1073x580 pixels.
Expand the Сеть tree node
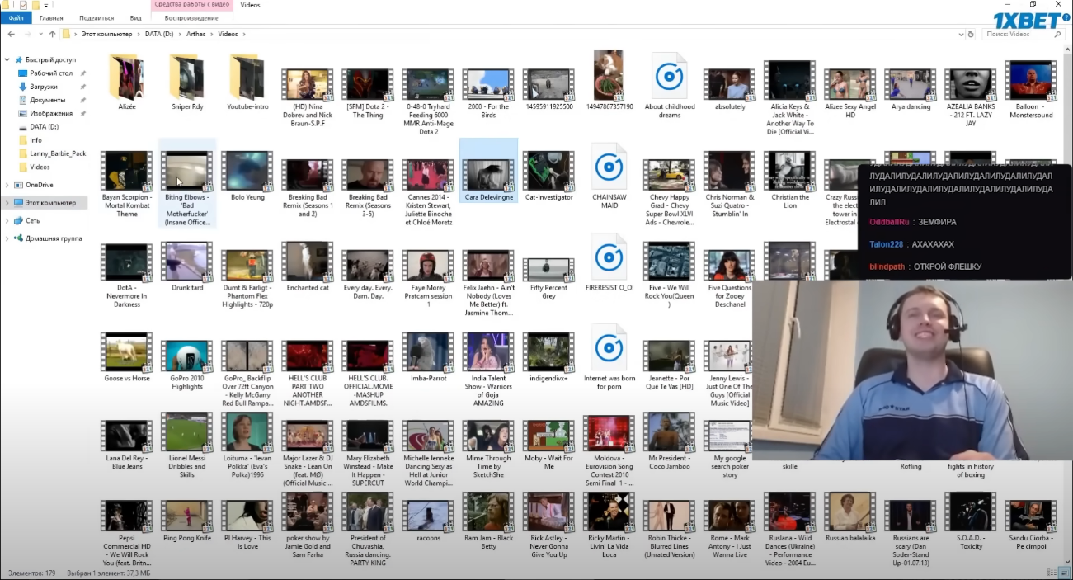8,220
